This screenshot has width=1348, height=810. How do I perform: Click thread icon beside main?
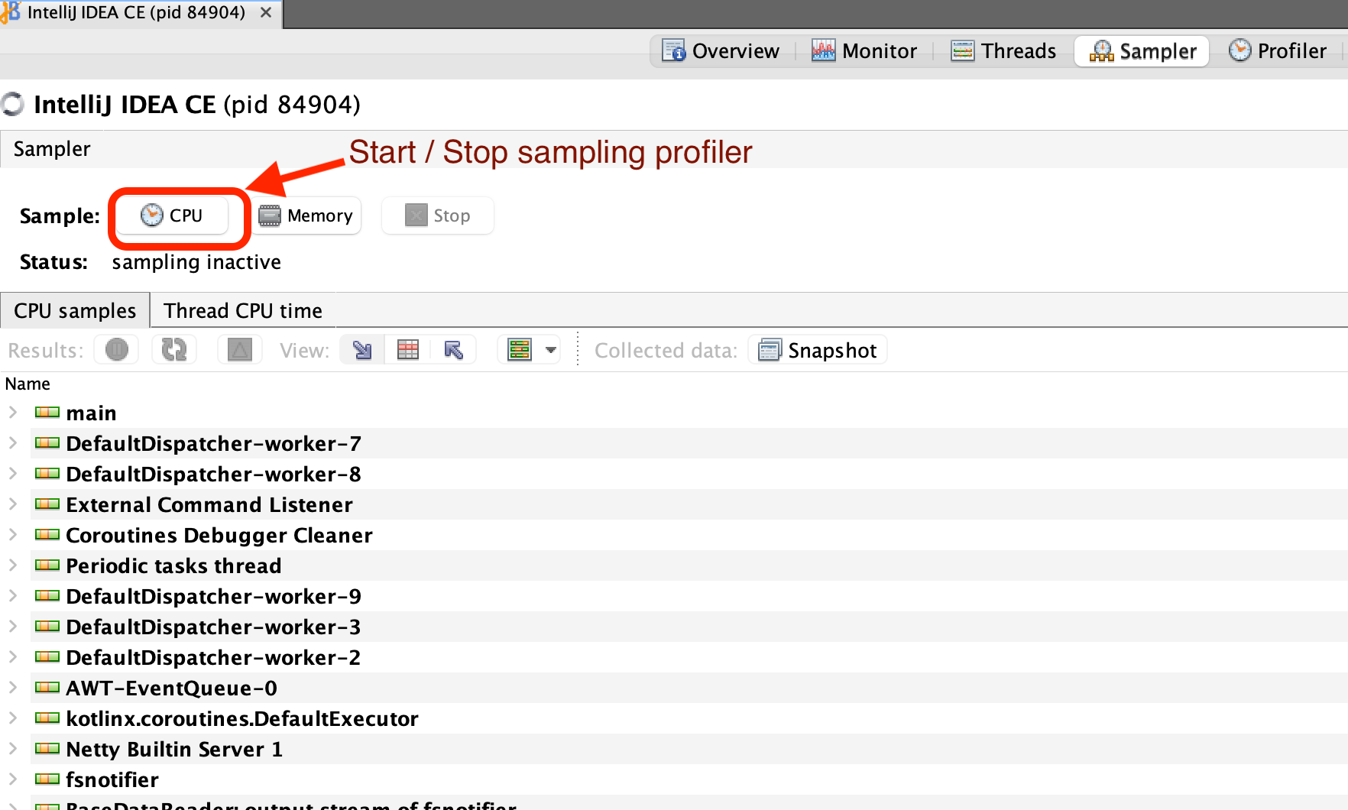point(47,413)
